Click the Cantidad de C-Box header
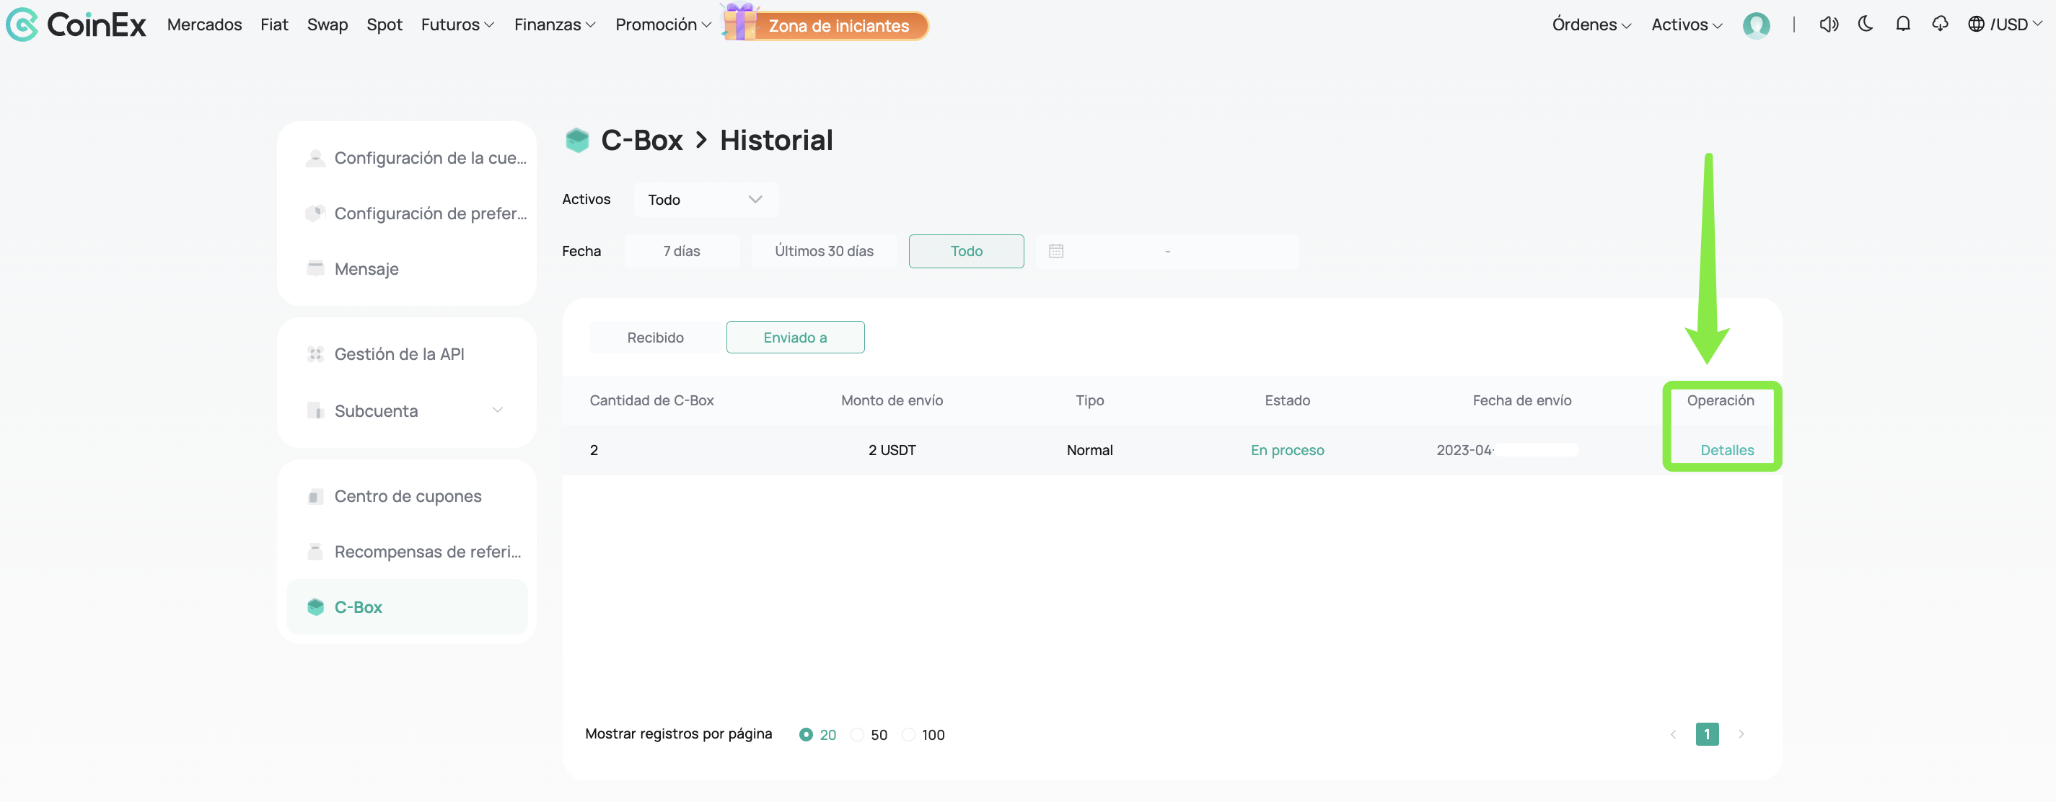2056x802 pixels. pyautogui.click(x=651, y=400)
